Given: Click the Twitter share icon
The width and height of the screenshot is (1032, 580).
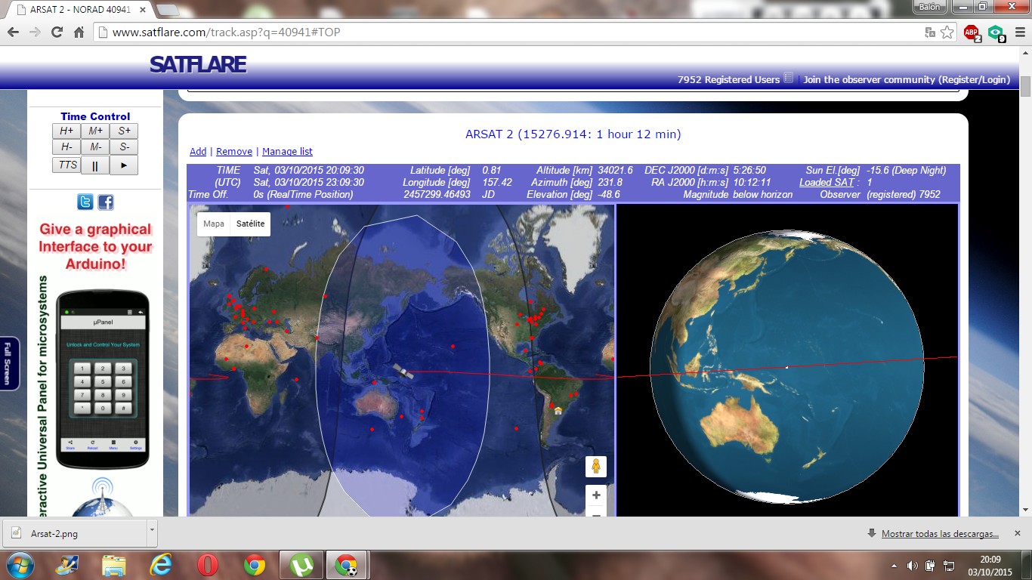Looking at the screenshot, I should pyautogui.click(x=85, y=202).
